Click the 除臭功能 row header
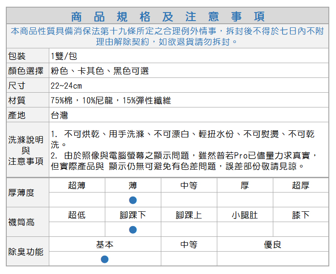336x274 pixels. pyautogui.click(x=26, y=252)
